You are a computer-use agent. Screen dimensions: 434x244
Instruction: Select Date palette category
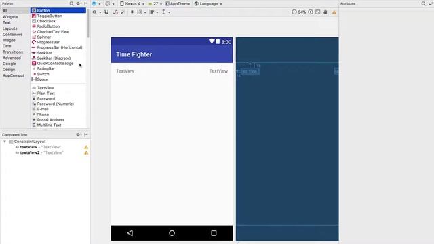[x=7, y=46]
